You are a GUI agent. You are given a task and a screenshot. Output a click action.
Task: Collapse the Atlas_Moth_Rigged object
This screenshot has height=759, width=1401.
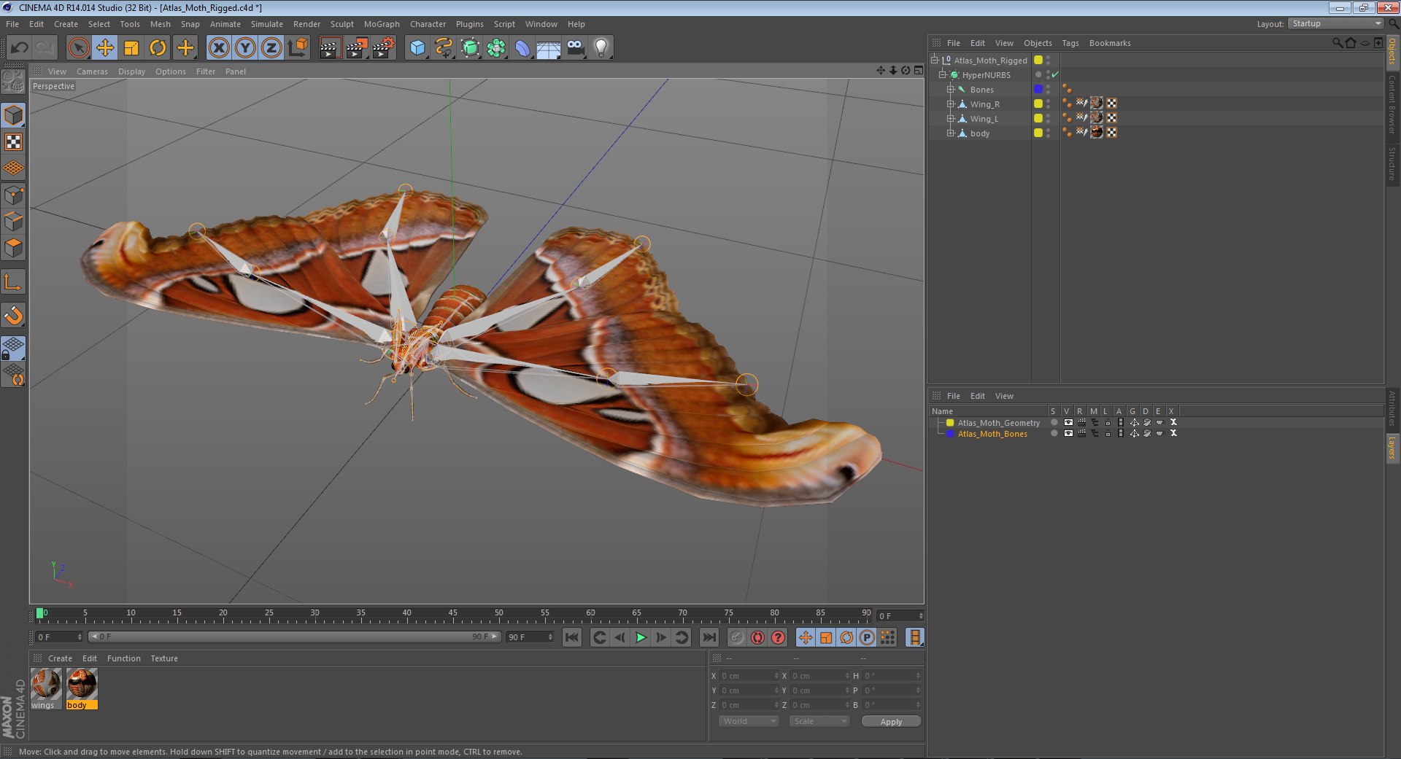click(935, 60)
